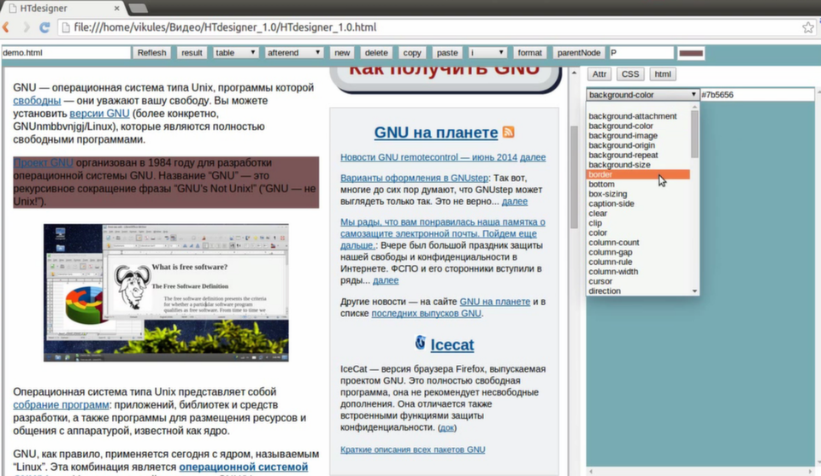Click the RSS feed icon beside GNU на планете
This screenshot has width=821, height=476.
(508, 132)
